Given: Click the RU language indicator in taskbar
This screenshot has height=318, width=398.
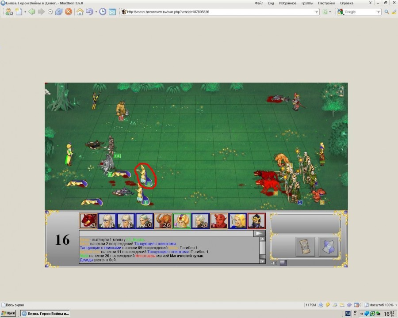Looking at the screenshot, I should point(348,314).
